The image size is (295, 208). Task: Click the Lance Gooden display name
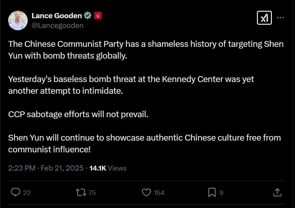tap(57, 15)
